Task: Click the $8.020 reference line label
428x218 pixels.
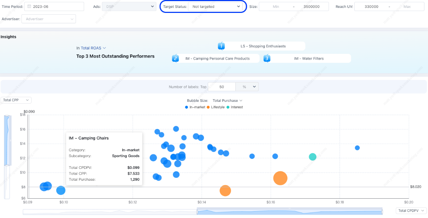Action: pyautogui.click(x=416, y=187)
